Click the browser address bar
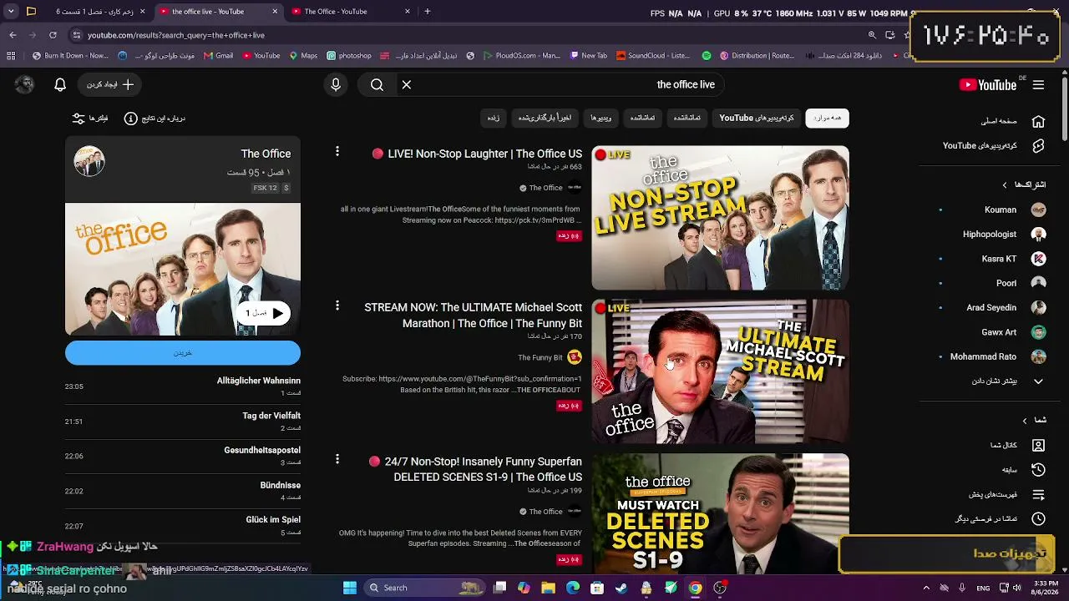 pos(468,35)
